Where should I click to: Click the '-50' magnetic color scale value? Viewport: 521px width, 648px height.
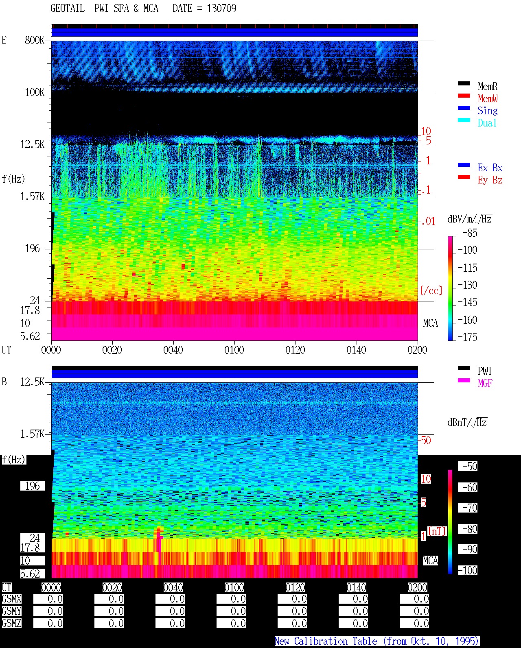[468, 466]
